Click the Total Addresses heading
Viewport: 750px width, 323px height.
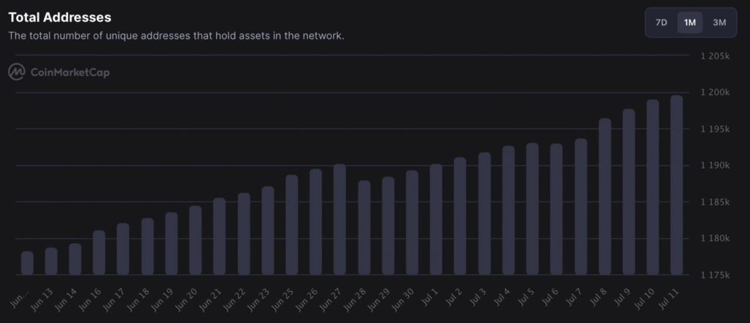[x=60, y=18]
